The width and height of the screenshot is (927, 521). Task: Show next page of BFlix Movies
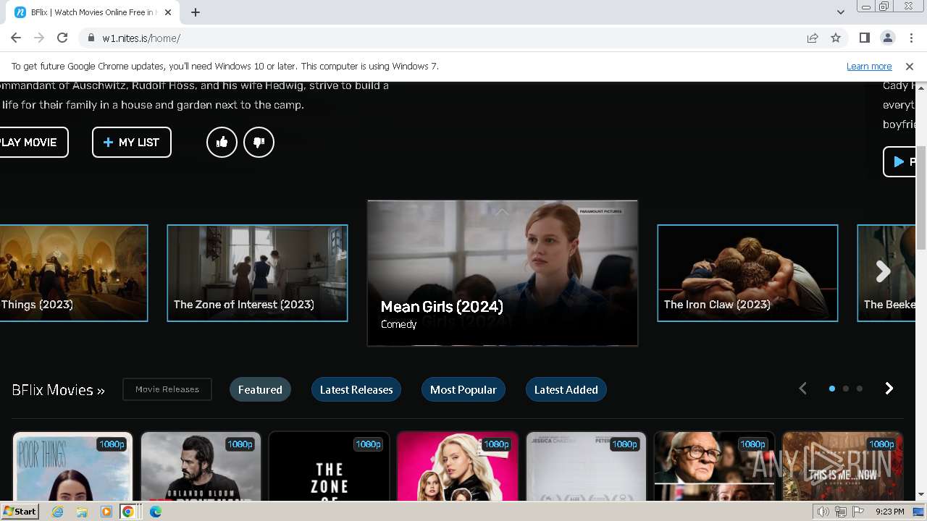coord(889,389)
